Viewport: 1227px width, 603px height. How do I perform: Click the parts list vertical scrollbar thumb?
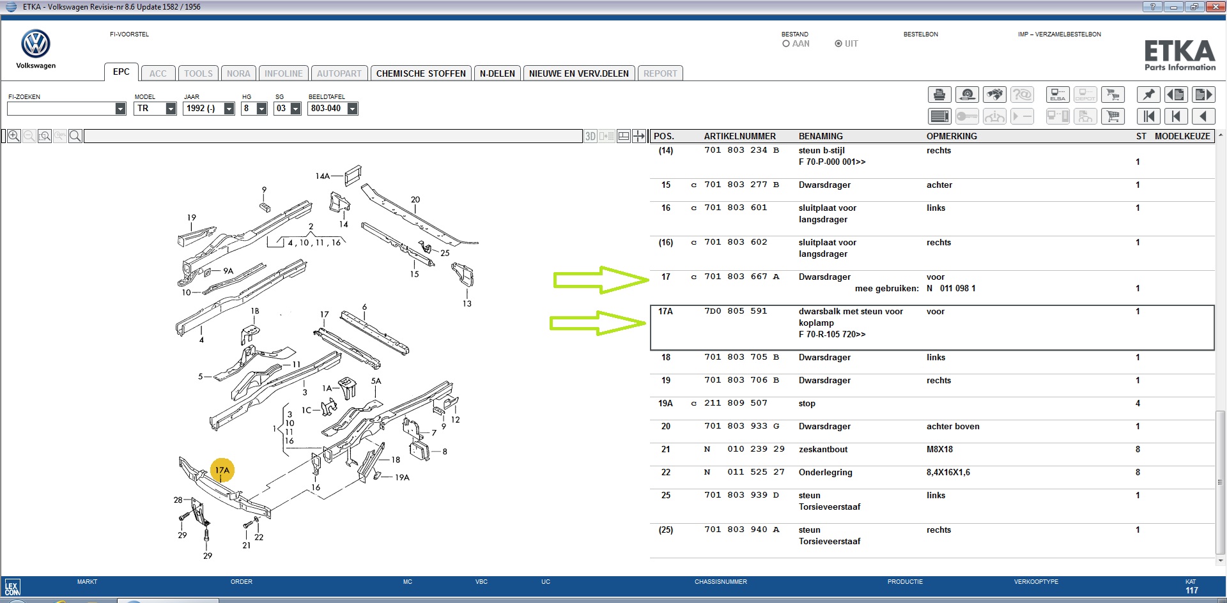(x=1220, y=482)
